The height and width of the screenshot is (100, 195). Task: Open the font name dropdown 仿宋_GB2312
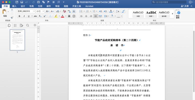pos(34,11)
